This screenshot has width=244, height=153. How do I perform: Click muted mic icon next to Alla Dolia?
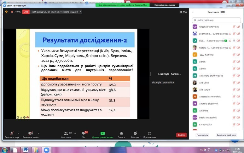(234, 83)
